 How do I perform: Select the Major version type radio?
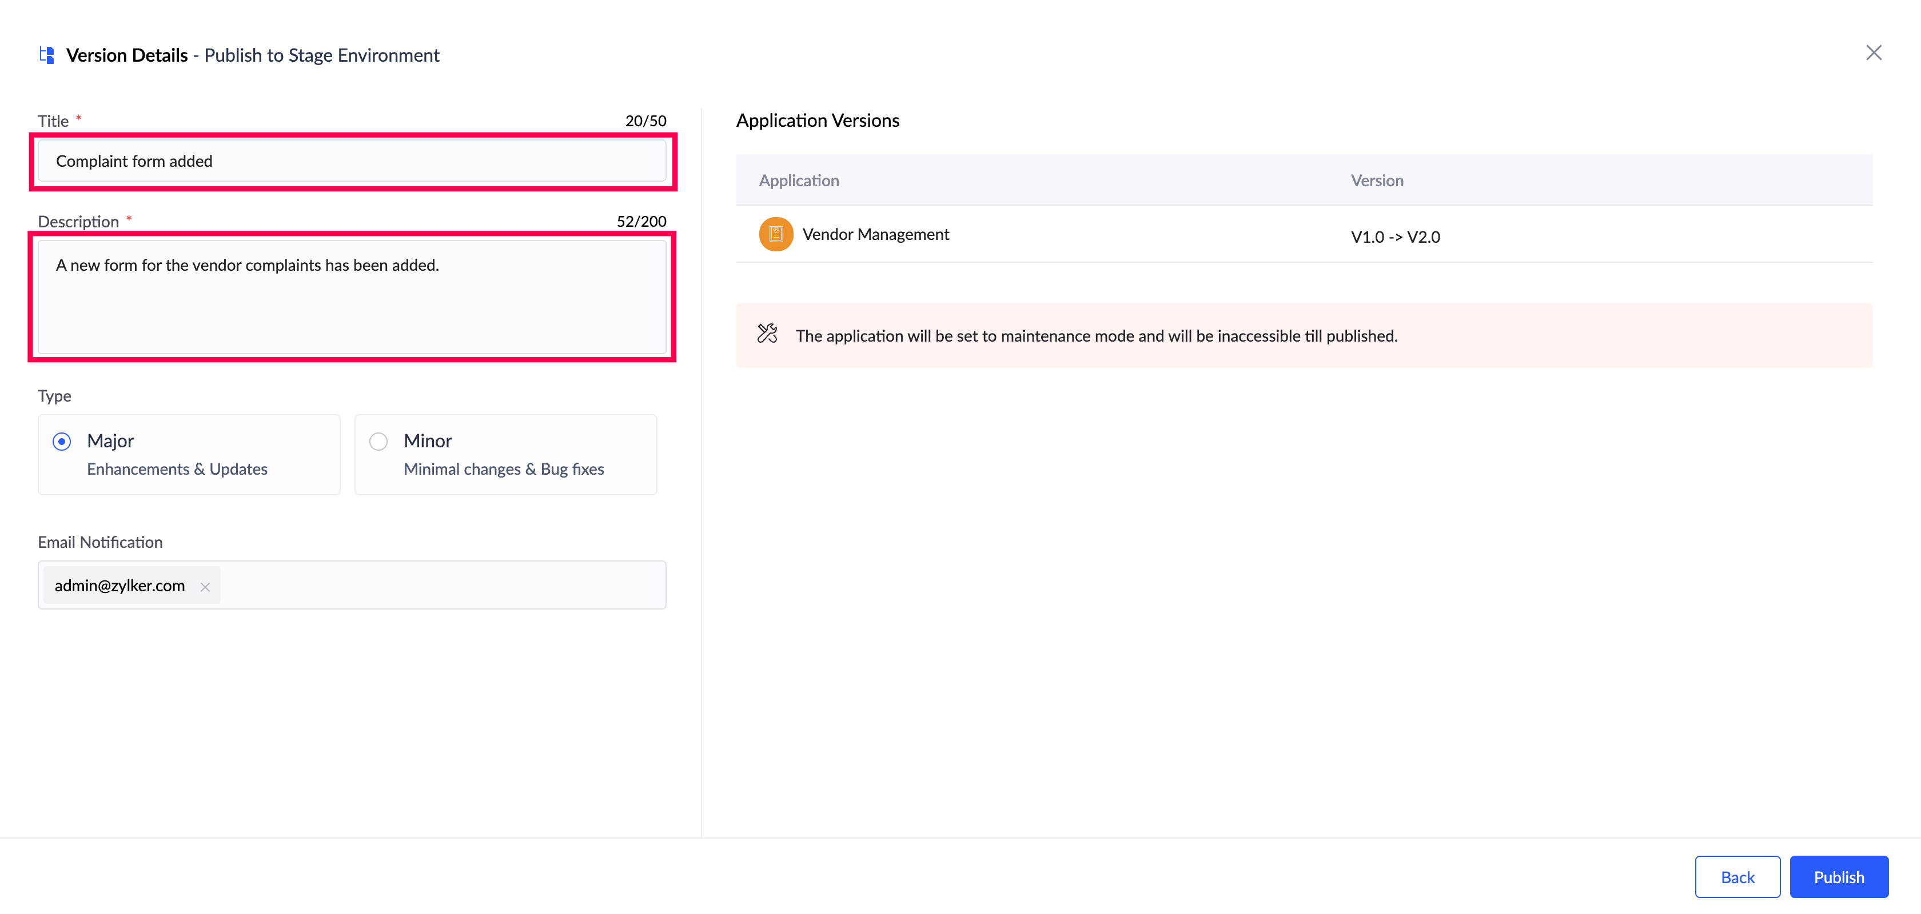coord(62,441)
